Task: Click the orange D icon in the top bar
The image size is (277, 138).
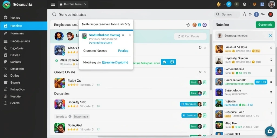Action: click(x=255, y=4)
